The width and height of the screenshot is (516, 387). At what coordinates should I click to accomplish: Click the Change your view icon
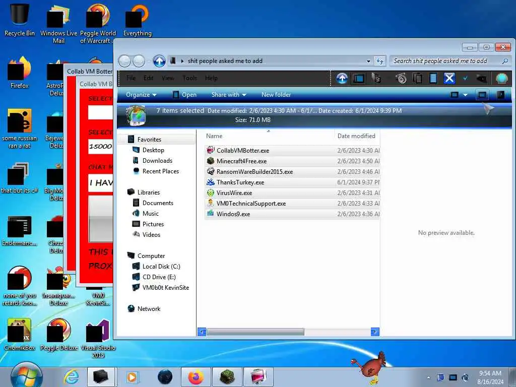click(x=455, y=95)
